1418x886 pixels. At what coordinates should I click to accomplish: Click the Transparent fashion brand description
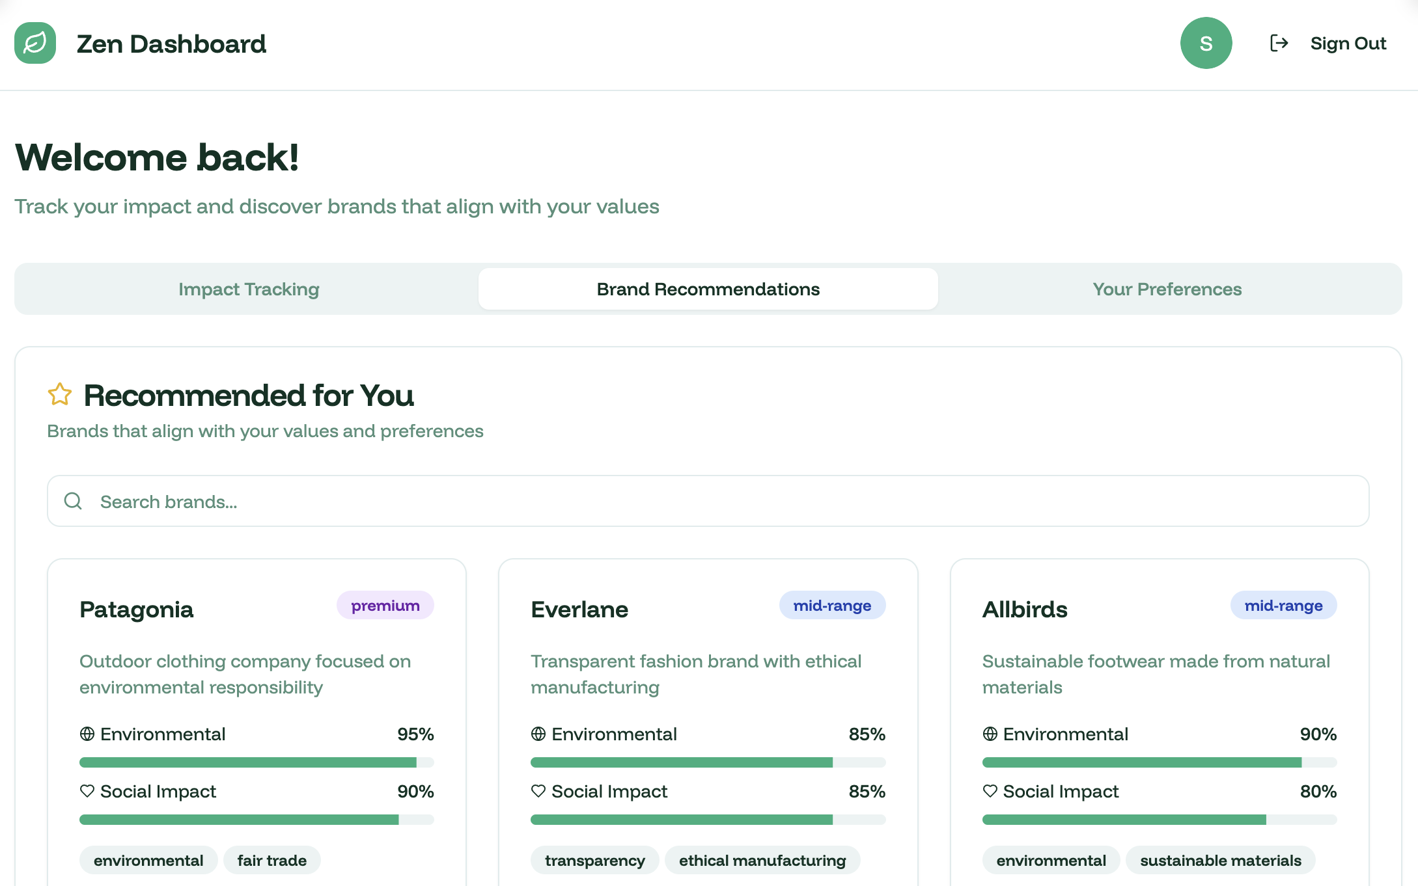696,674
